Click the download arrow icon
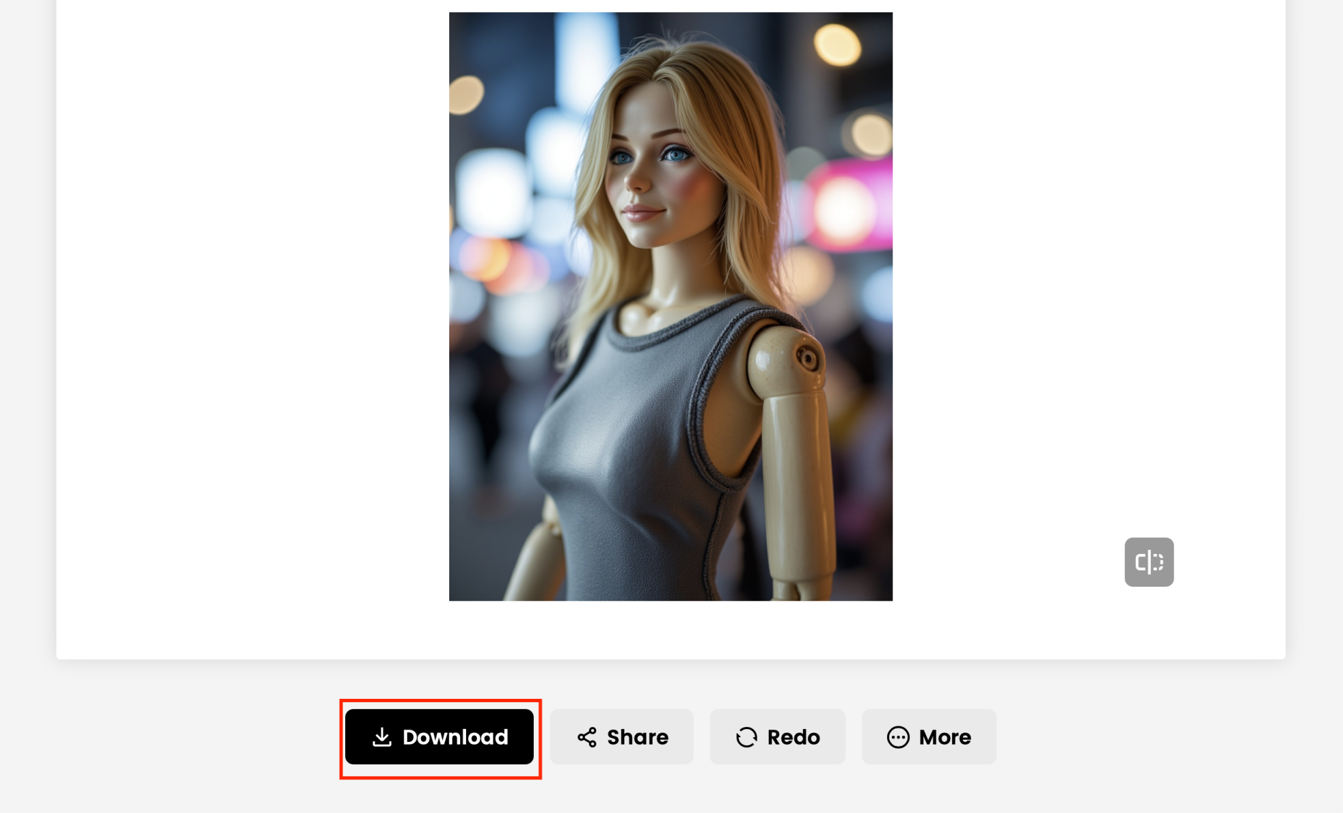Viewport: 1343px width, 813px height. click(382, 737)
